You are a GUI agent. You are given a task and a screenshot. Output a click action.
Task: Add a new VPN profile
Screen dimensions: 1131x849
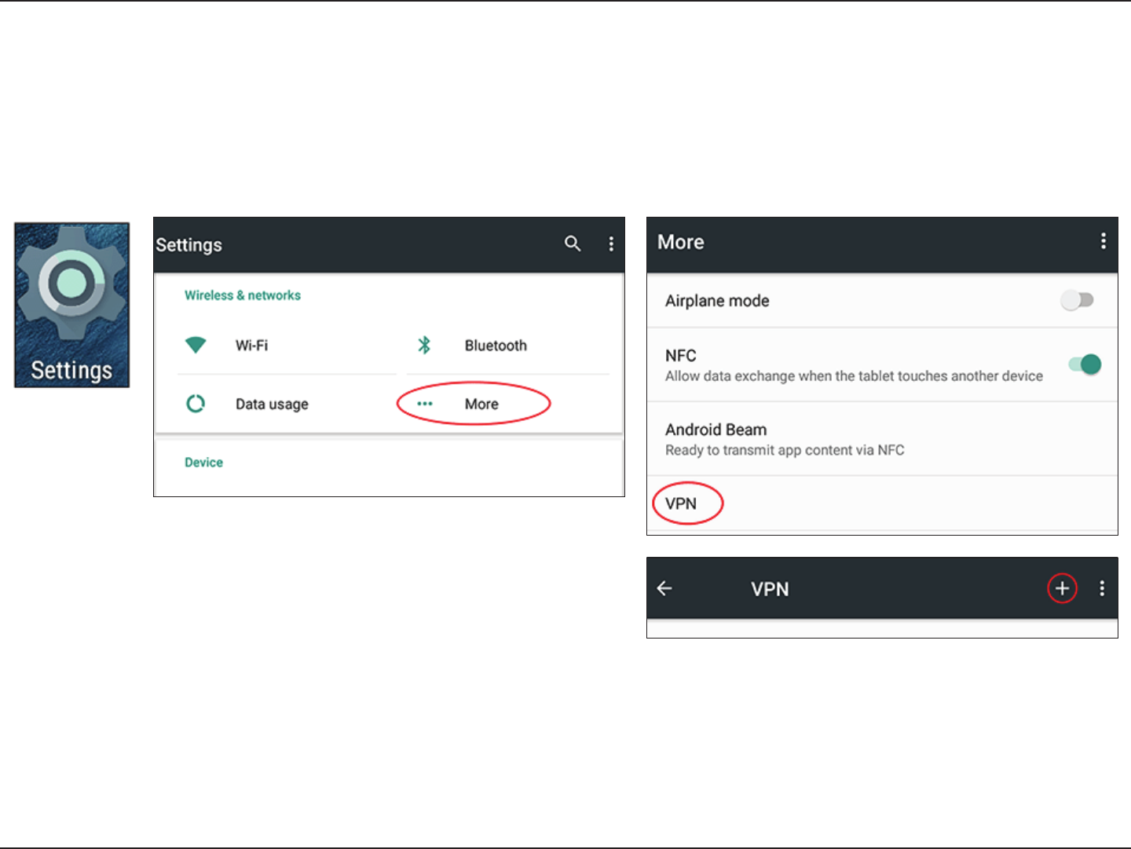tap(1062, 588)
